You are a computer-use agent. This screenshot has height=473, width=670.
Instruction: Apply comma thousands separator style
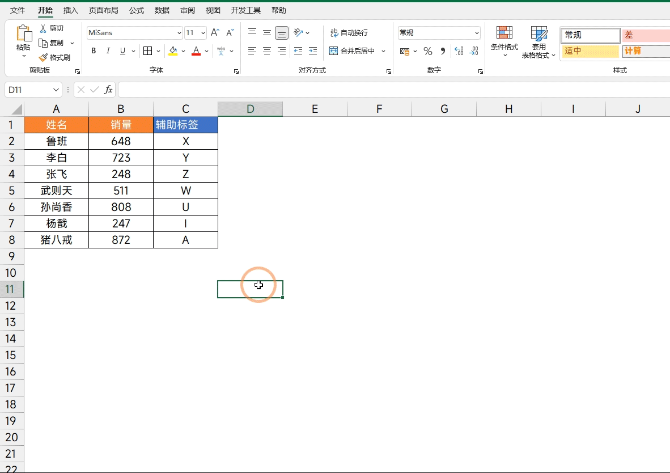point(443,51)
